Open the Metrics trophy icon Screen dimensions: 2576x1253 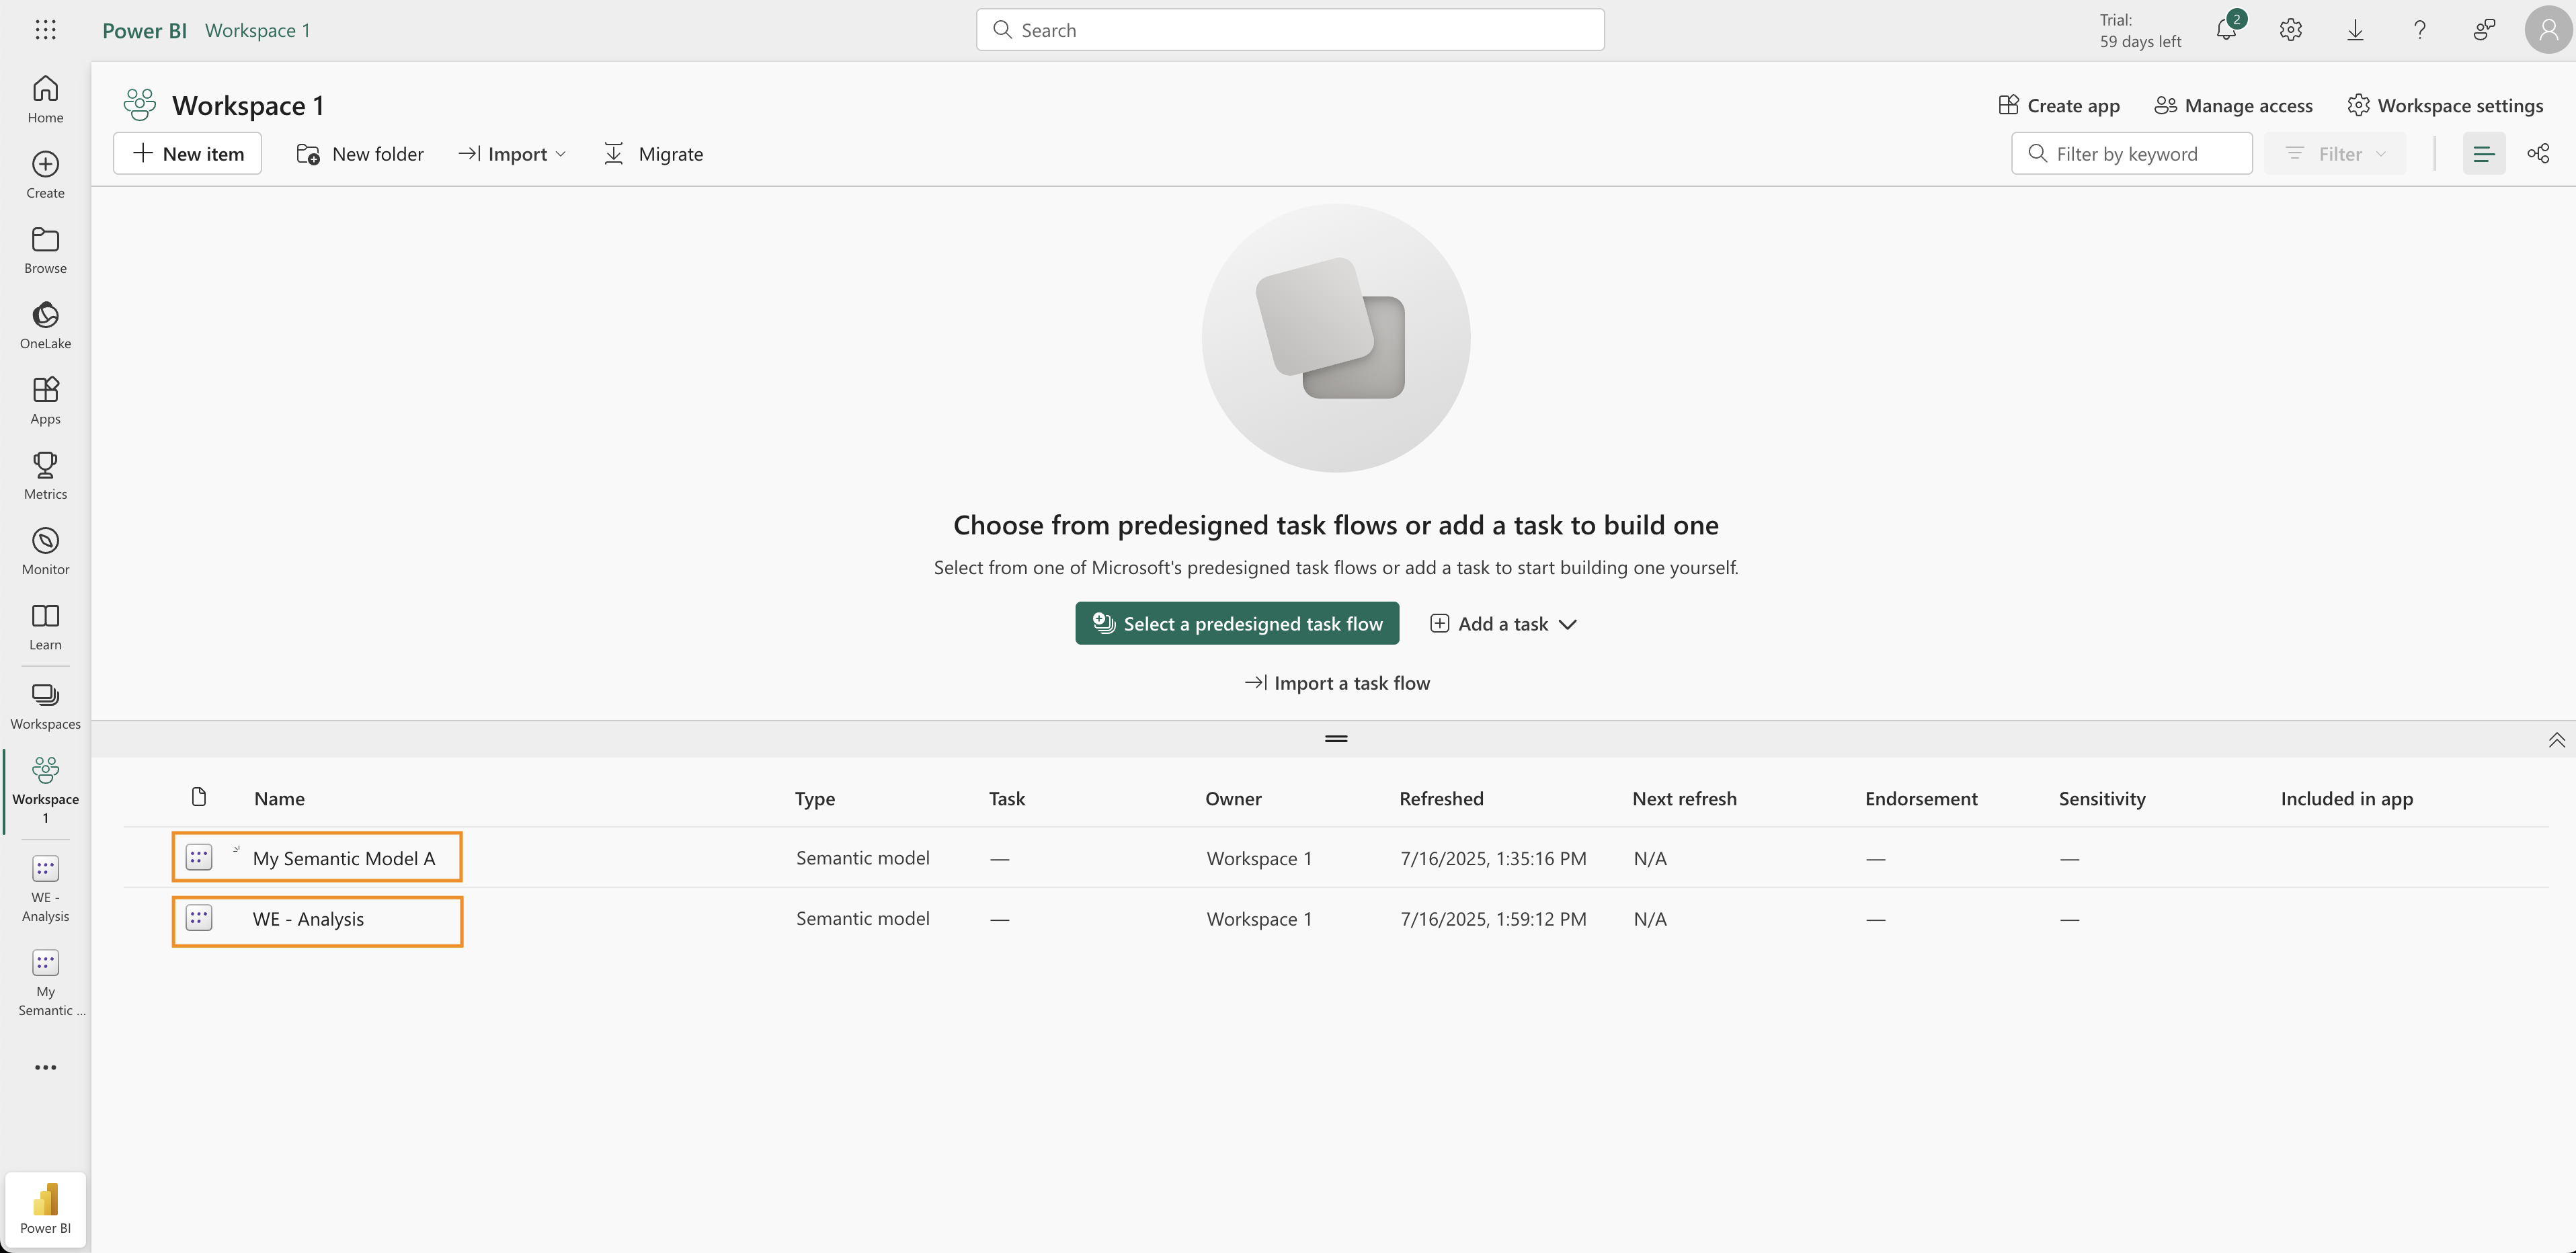pos(45,475)
